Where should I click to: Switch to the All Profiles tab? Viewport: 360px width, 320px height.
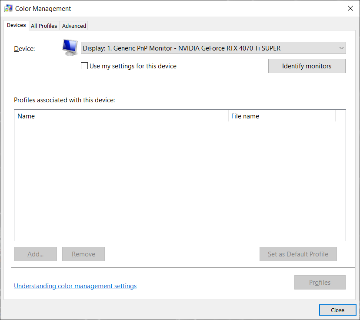44,26
